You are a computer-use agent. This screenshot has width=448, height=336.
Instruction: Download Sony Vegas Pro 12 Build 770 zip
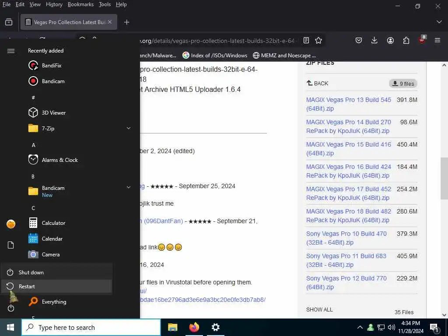pos(346,282)
